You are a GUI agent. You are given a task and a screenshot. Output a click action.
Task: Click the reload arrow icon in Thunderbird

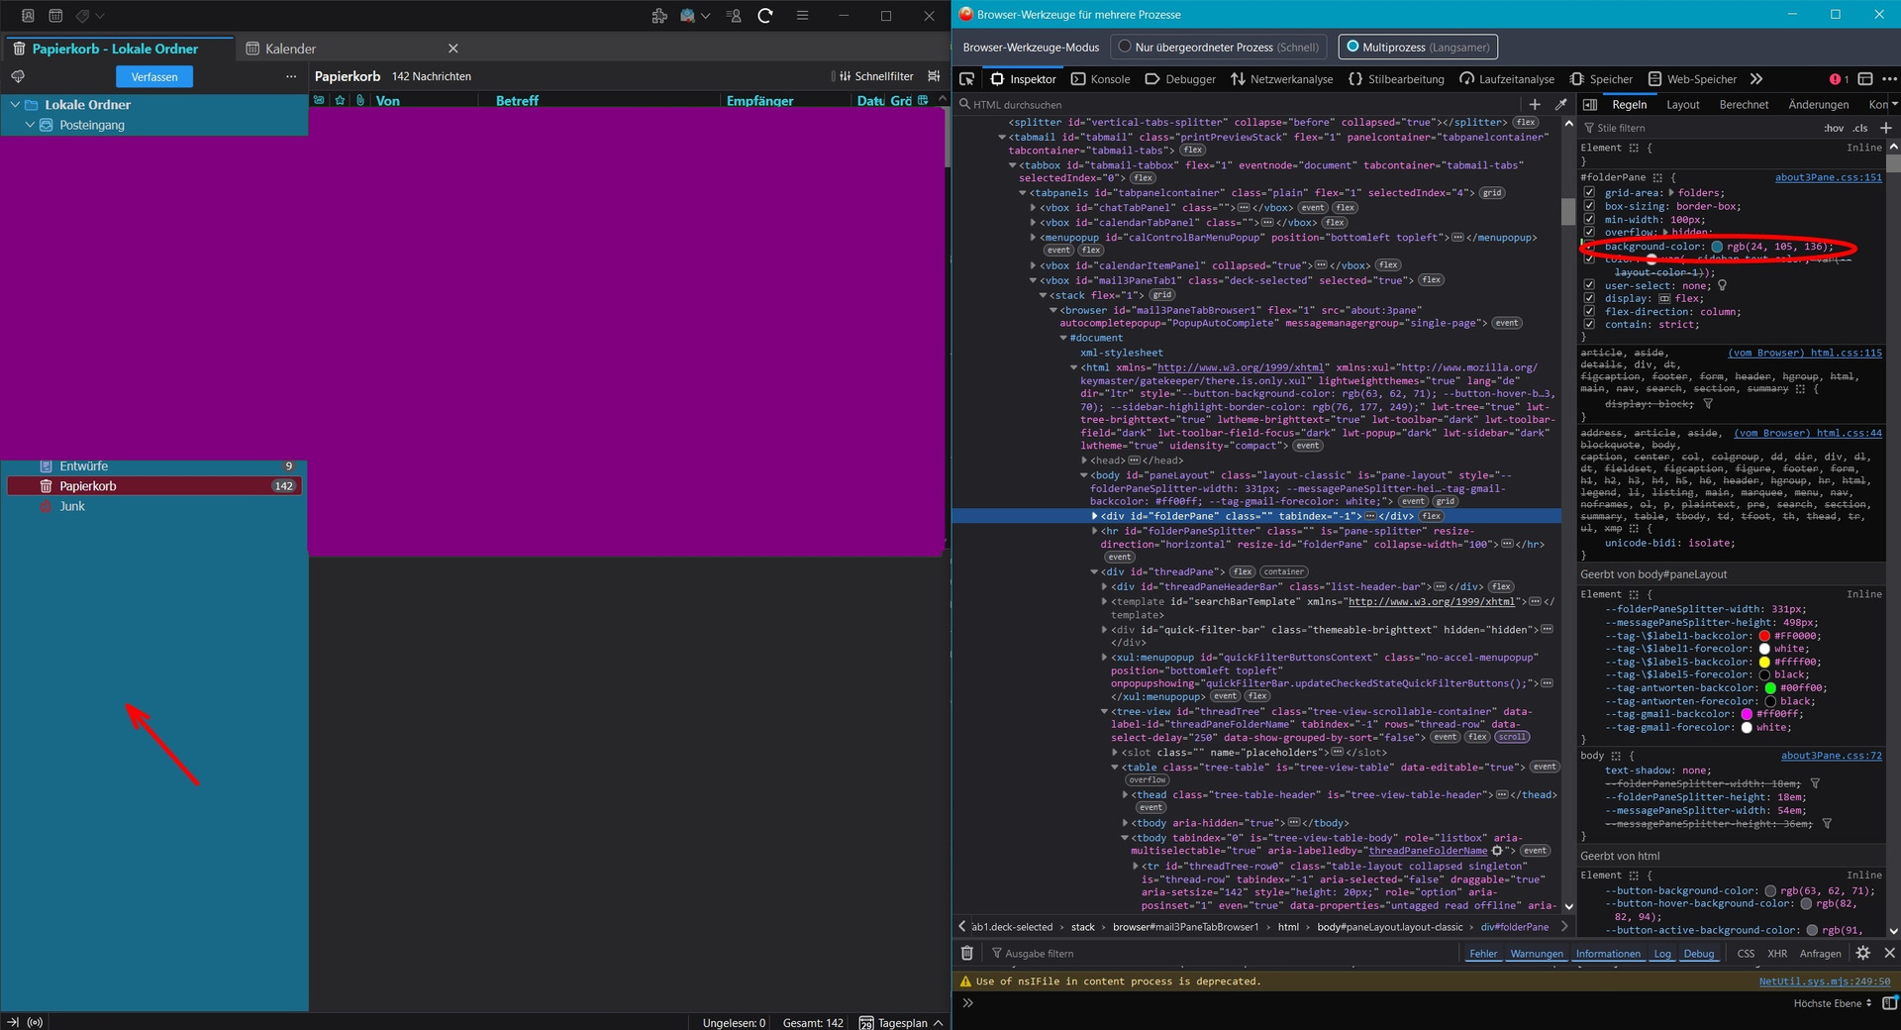coord(765,16)
